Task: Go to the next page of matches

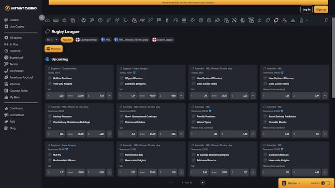Action: (203, 183)
